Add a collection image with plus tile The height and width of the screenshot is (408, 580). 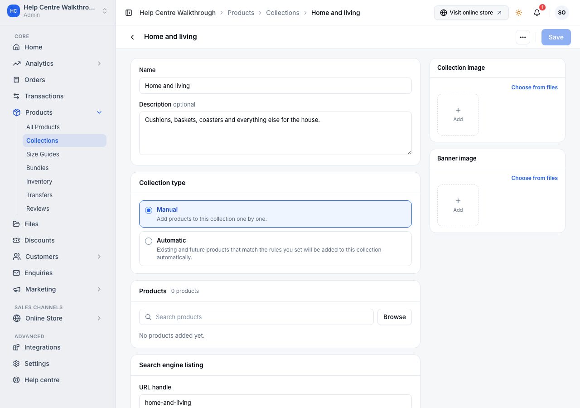coord(458,115)
